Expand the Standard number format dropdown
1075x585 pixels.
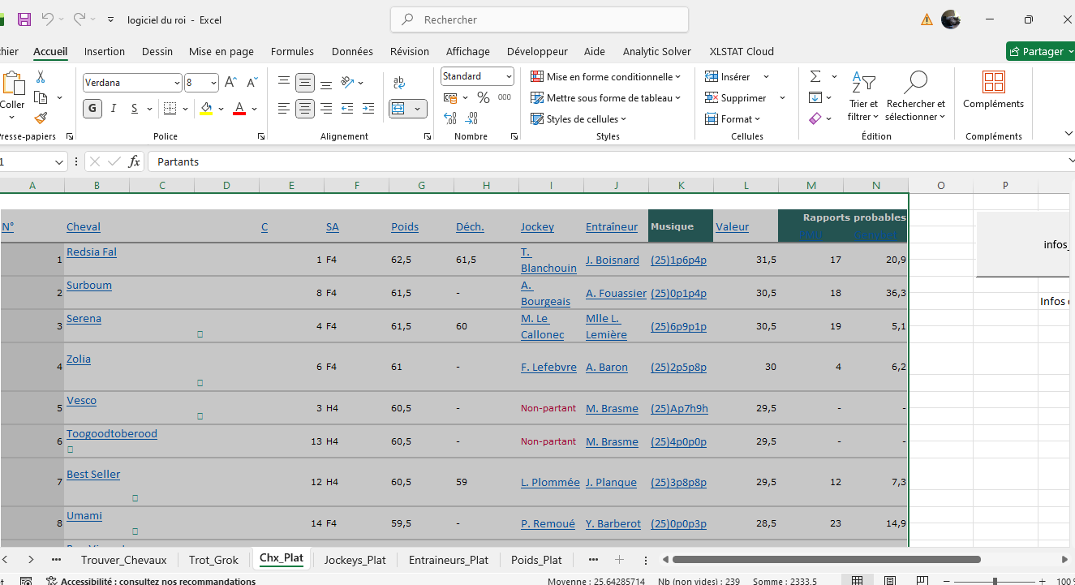(509, 76)
